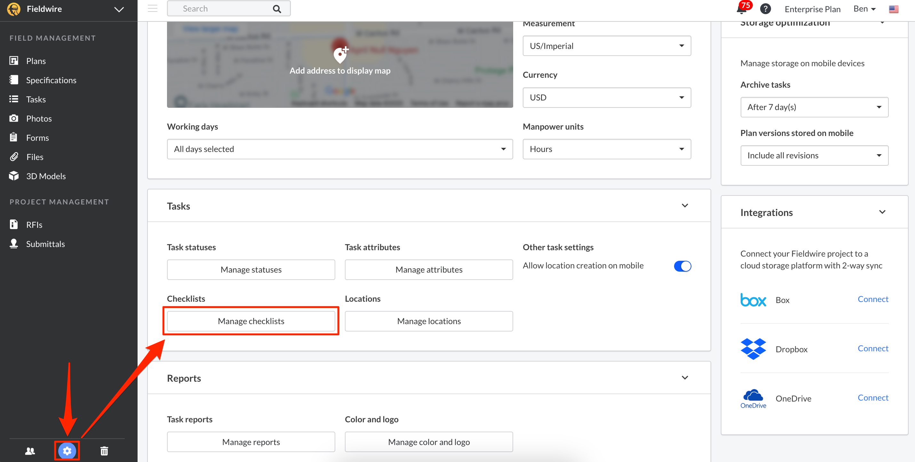The image size is (915, 462).
Task: Click the search magnifier icon
Action: tap(277, 9)
